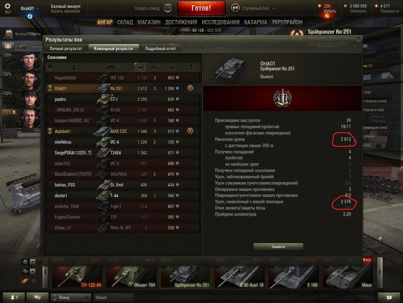Expand the globe nation filter dropdown
Image resolution: width=403 pixels, height=303 pixels.
pyautogui.click(x=33, y=262)
